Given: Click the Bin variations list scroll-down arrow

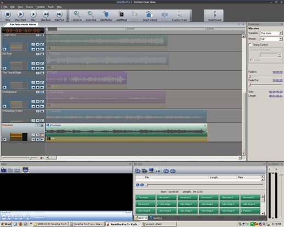Looking at the screenshot, I should click(x=263, y=213).
